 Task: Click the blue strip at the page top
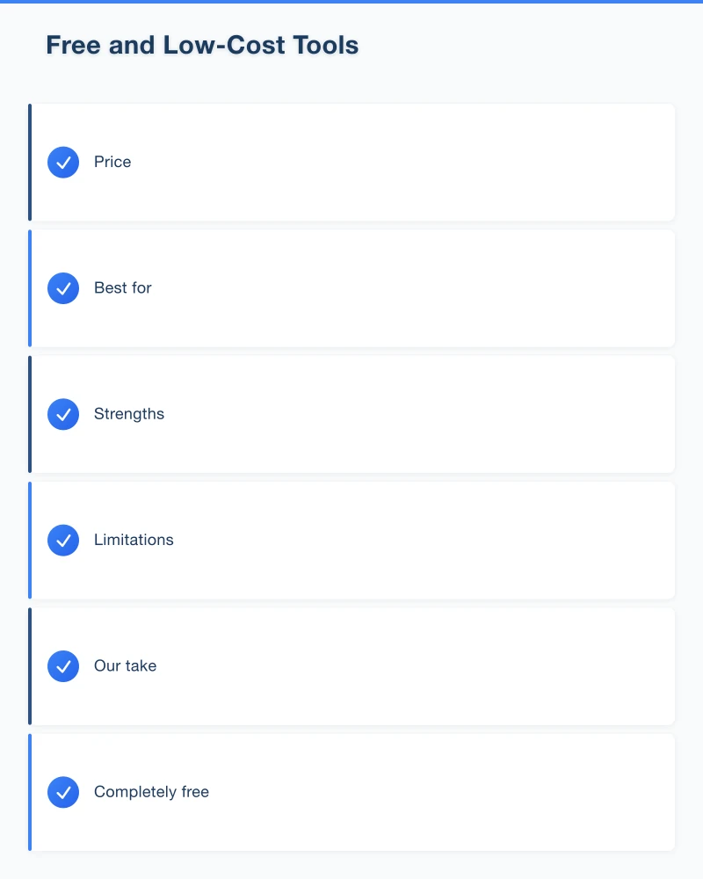351,2
